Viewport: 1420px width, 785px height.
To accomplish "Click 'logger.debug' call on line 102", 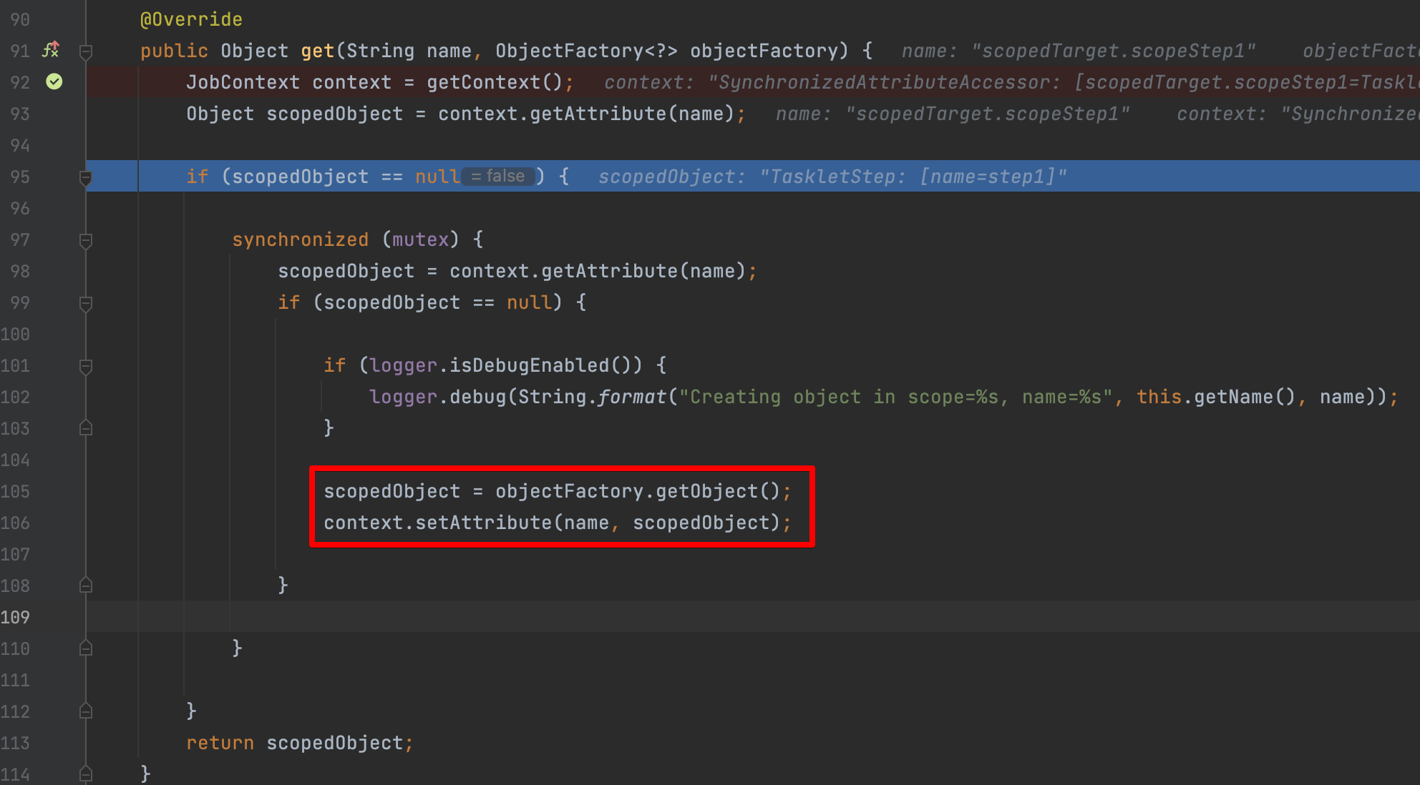I will (x=437, y=397).
